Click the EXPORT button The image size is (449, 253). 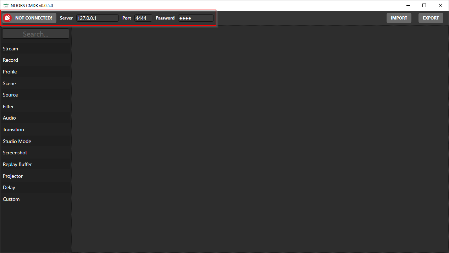431,18
